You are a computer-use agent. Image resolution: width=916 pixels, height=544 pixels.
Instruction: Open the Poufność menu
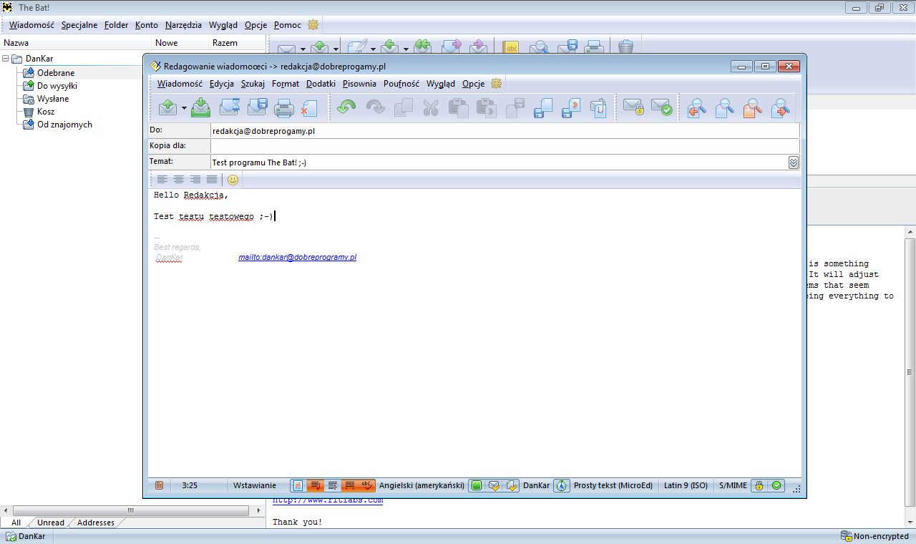[401, 84]
